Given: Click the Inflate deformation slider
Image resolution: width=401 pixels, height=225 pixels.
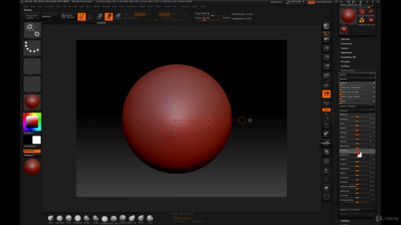Looking at the screenshot, I should tap(357, 182).
